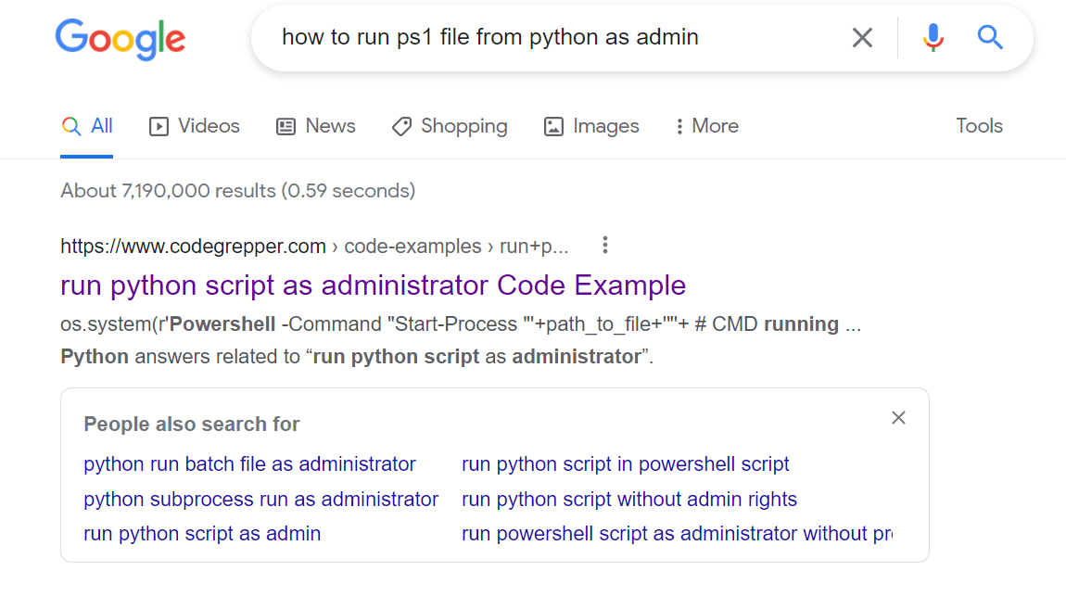
Task: Open the Tools button
Action: click(x=979, y=126)
